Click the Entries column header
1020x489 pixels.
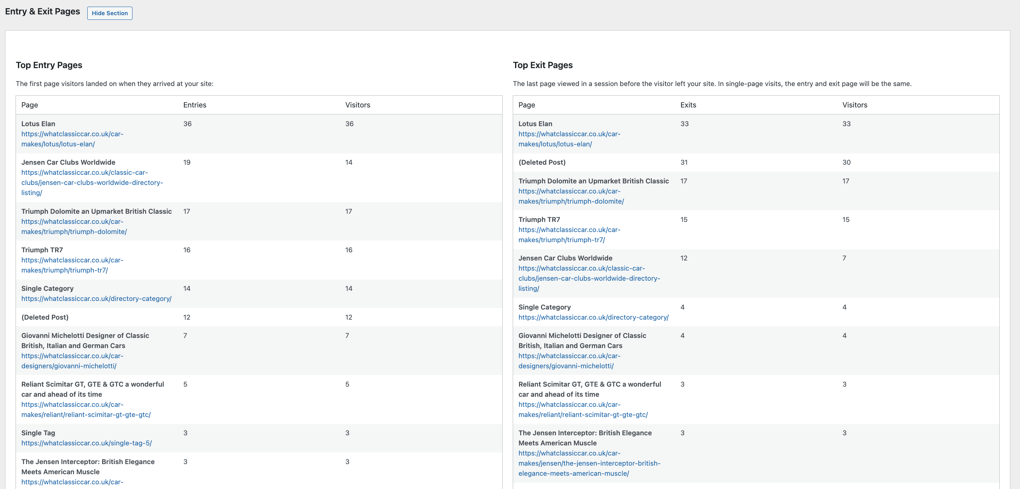pyautogui.click(x=194, y=105)
